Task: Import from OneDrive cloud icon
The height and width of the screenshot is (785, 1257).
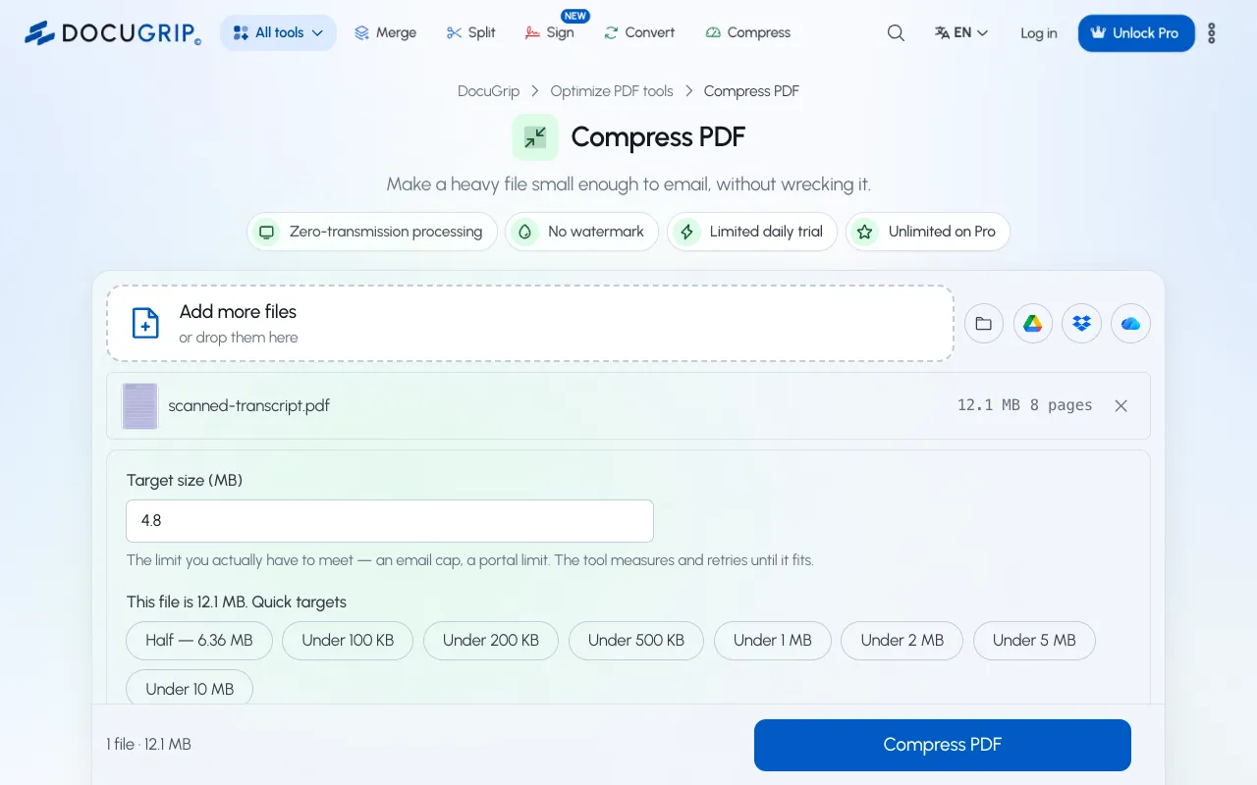Action: point(1131,323)
